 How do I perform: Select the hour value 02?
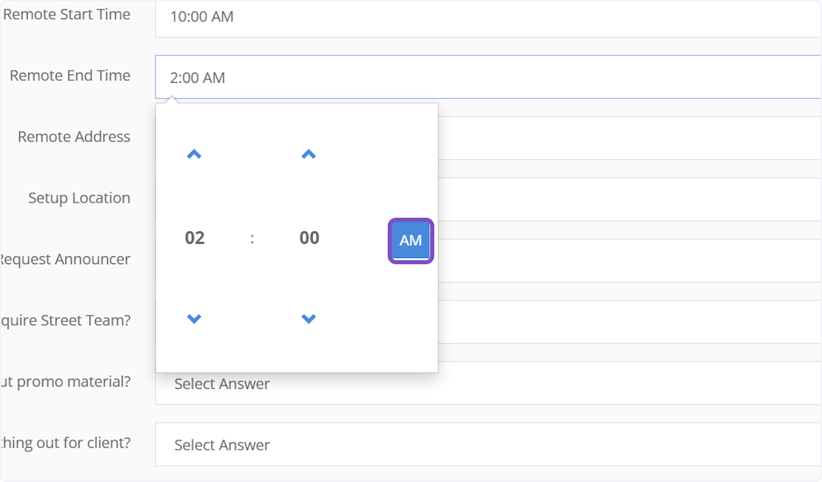(x=195, y=238)
